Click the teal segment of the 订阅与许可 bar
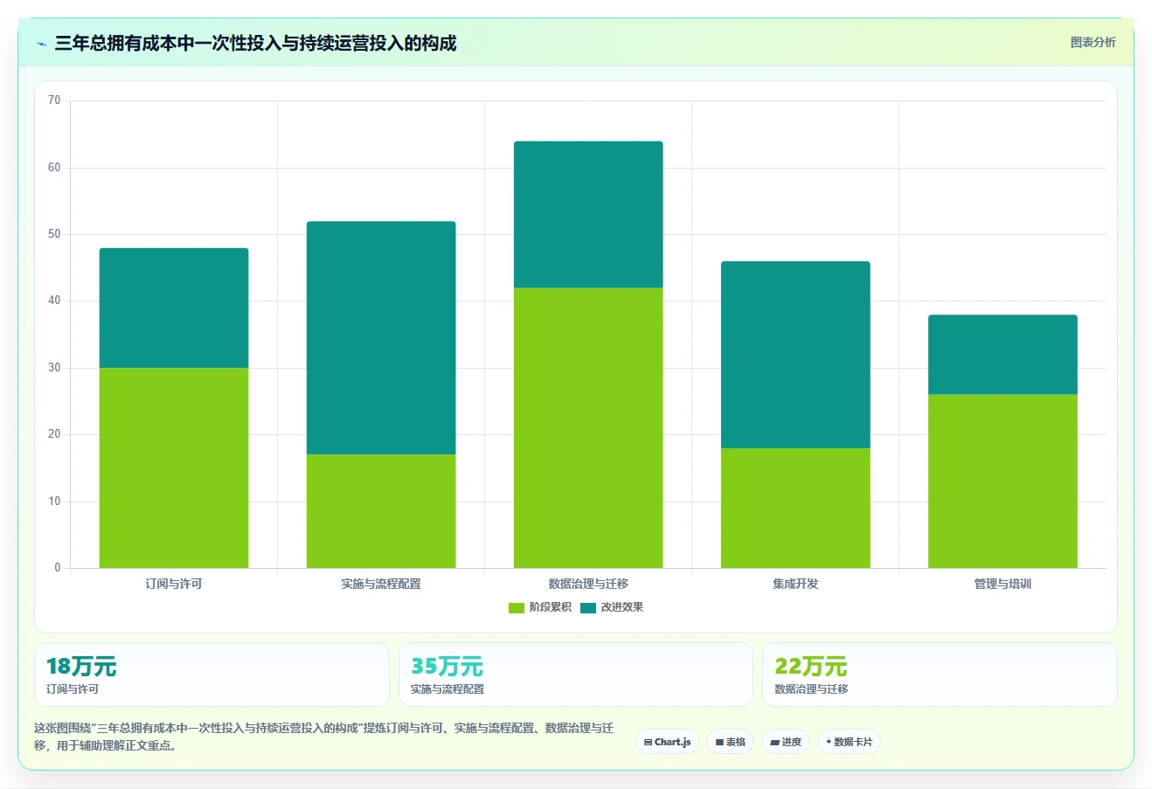 pos(174,308)
